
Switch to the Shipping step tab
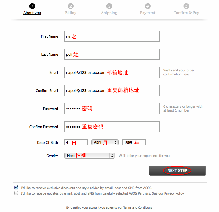tap(109, 13)
